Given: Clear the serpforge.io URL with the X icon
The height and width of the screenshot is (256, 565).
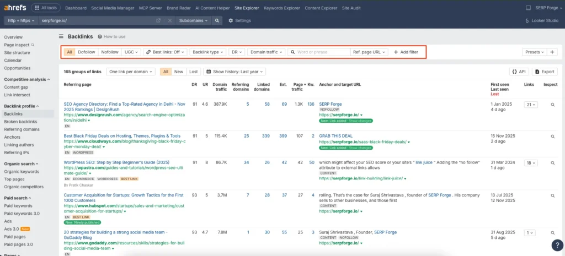Looking at the screenshot, I should tap(169, 20).
